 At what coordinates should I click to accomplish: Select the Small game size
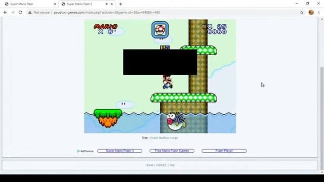pyautogui.click(x=154, y=138)
